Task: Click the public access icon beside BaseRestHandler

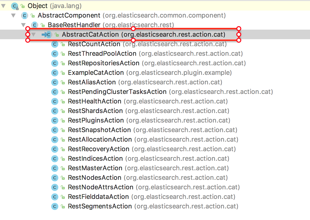Action: (x=42, y=25)
